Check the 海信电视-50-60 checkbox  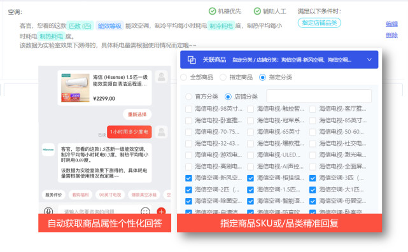click(313, 132)
